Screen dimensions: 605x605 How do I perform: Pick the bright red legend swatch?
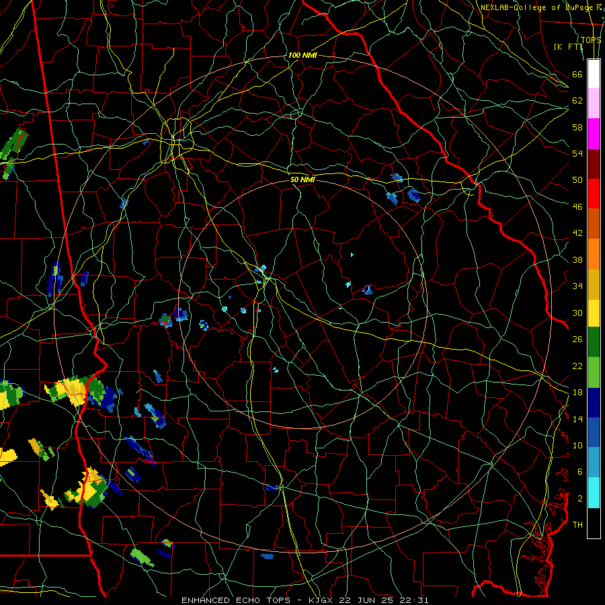pos(594,194)
